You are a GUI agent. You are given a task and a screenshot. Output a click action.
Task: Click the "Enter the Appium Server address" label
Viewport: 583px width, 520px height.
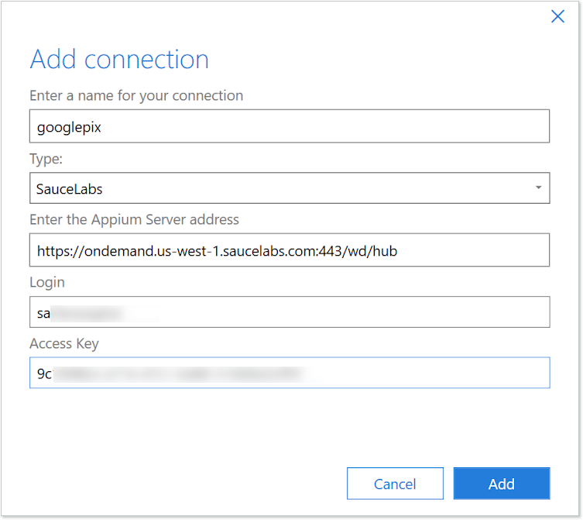coord(134,219)
